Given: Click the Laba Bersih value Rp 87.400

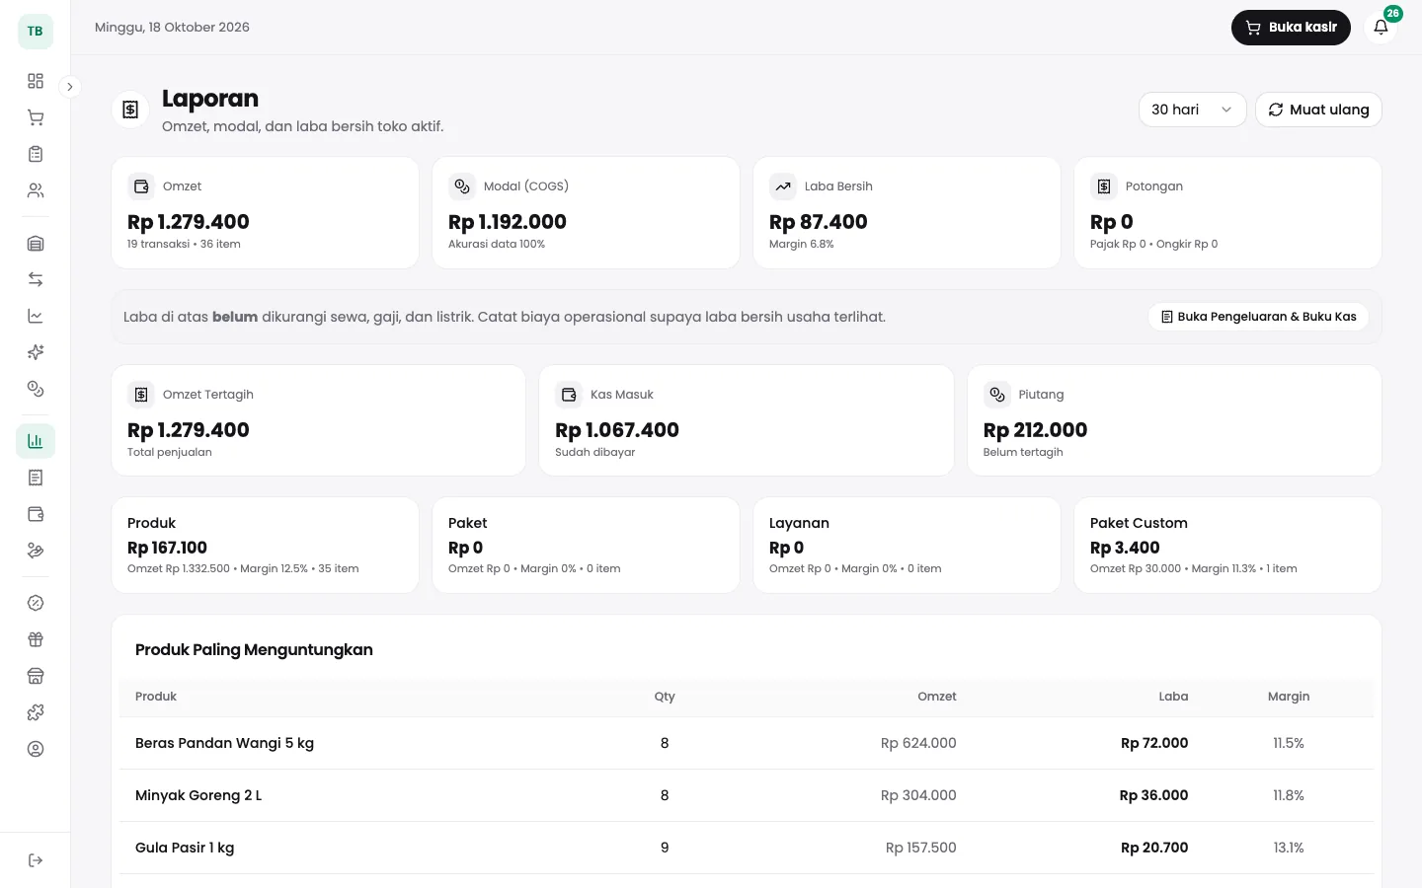Looking at the screenshot, I should pos(819,222).
